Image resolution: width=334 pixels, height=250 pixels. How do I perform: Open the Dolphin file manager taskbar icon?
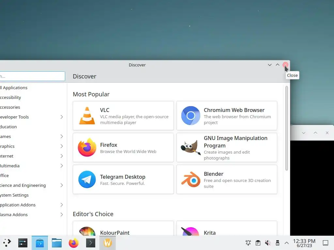pyautogui.click(x=57, y=243)
